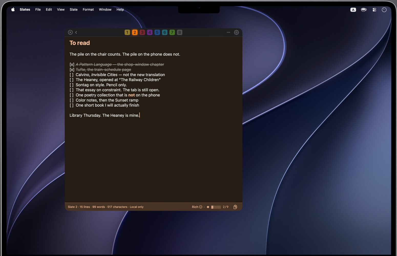Click in the empty editor area below the note
Viewport: 397px width, 256px height.
coord(153,160)
